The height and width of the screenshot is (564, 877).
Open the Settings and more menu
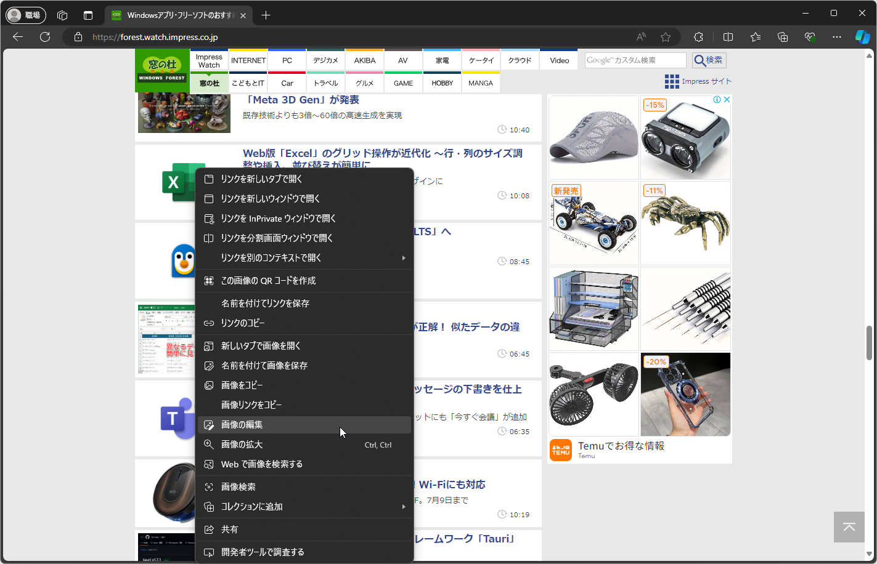click(836, 37)
